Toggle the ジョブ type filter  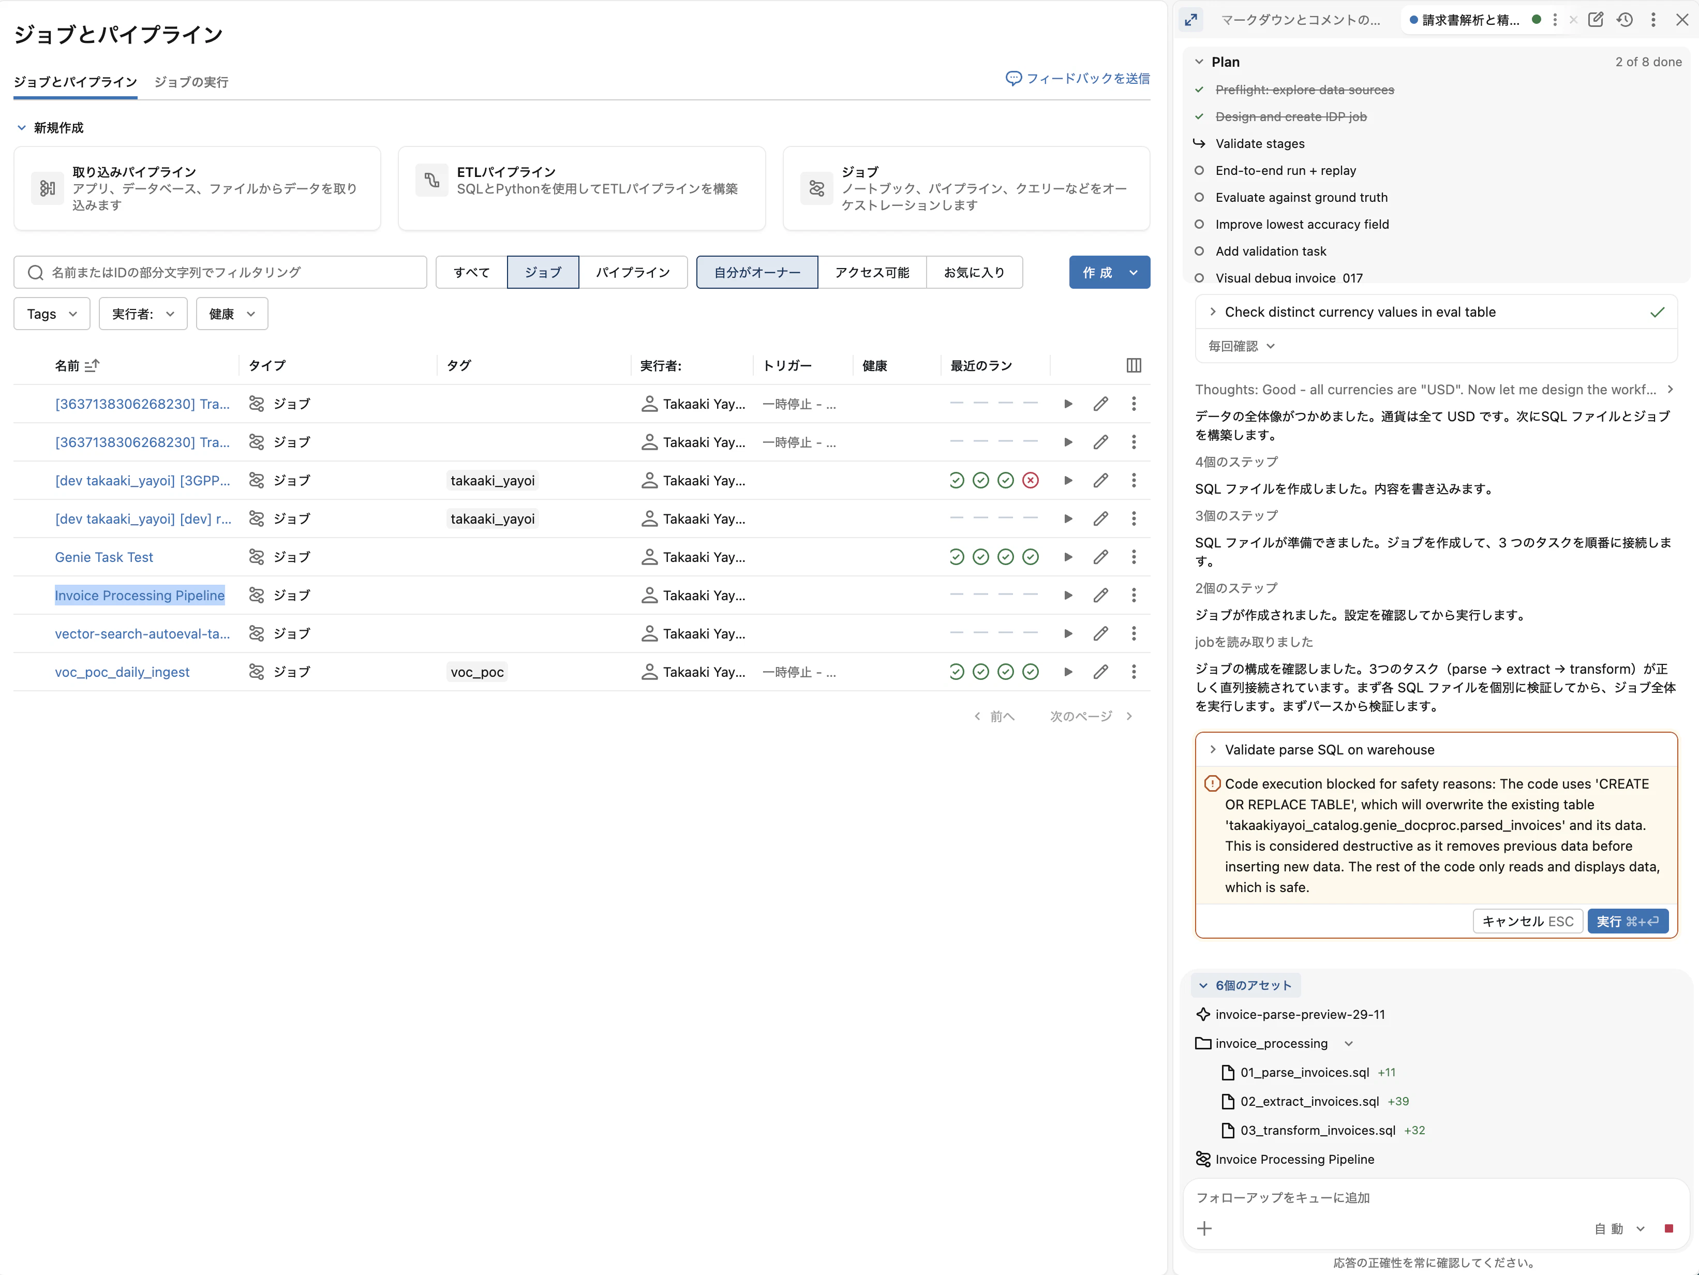(543, 272)
